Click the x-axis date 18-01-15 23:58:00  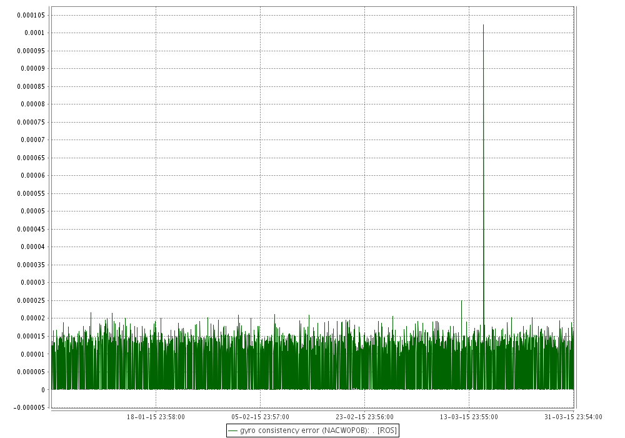click(x=156, y=417)
